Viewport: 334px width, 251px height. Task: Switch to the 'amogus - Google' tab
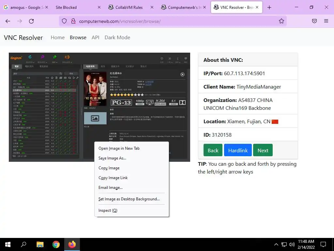(x=26, y=7)
